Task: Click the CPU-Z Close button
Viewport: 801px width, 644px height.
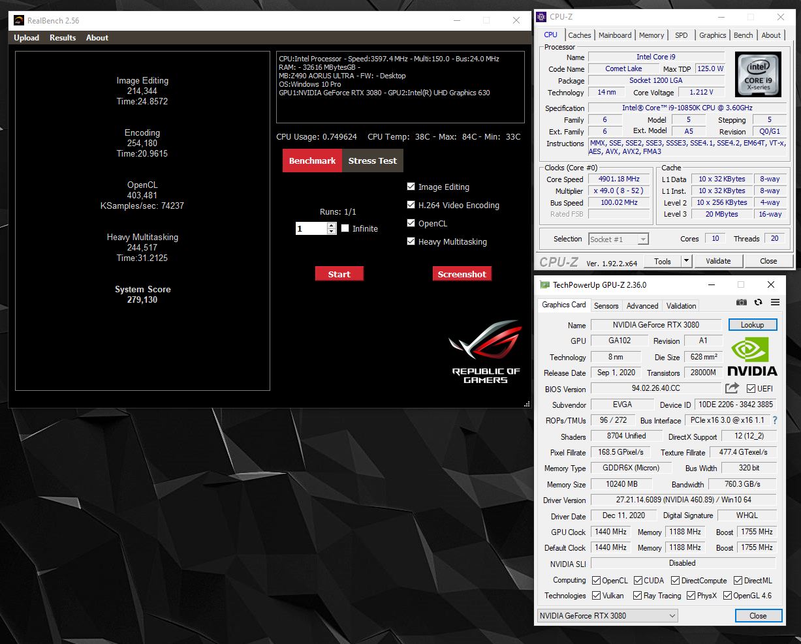Action: tap(768, 261)
